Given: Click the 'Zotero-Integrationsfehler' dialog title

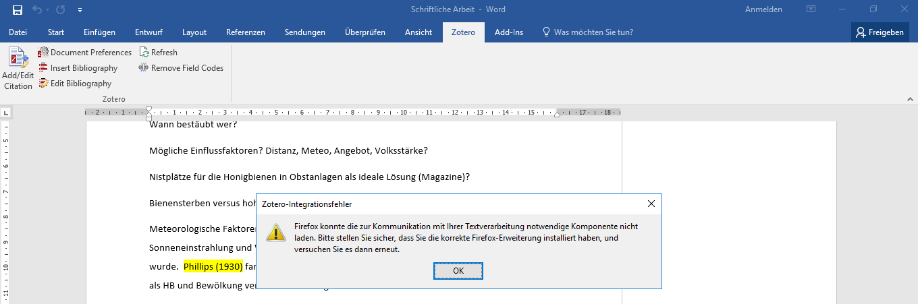Looking at the screenshot, I should (306, 204).
